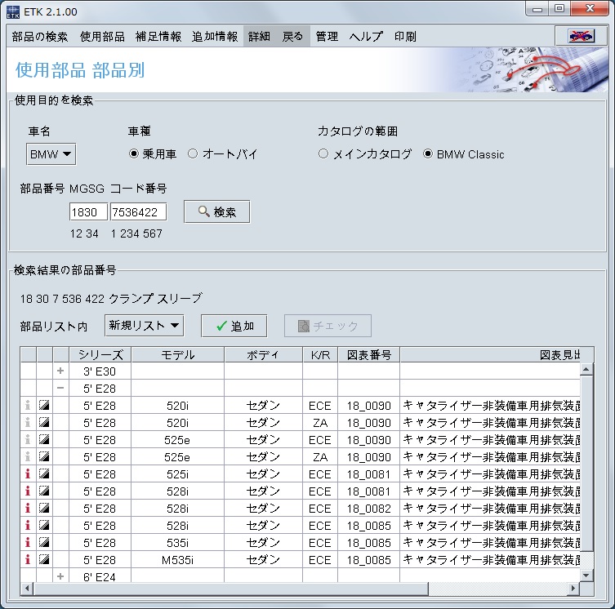Click red info icon for 528i 18_0082 row

click(28, 509)
